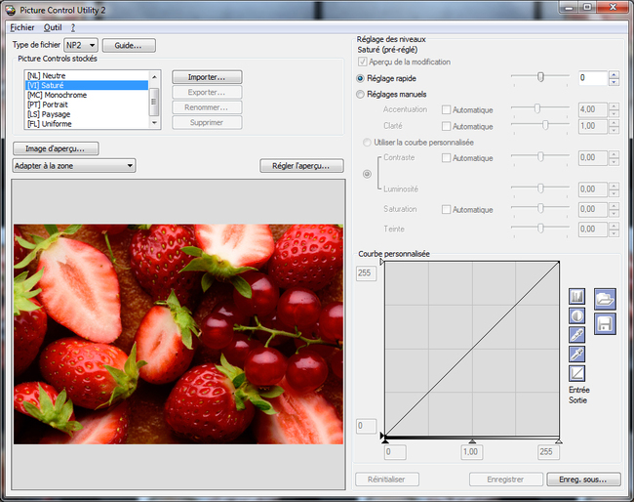Select [MC] Monochrome in the list
This screenshot has height=502, width=634.
87,95
